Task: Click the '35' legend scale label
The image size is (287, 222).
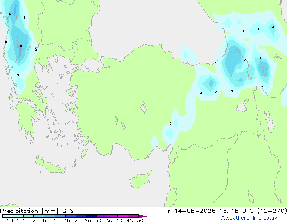Action: [109, 220]
